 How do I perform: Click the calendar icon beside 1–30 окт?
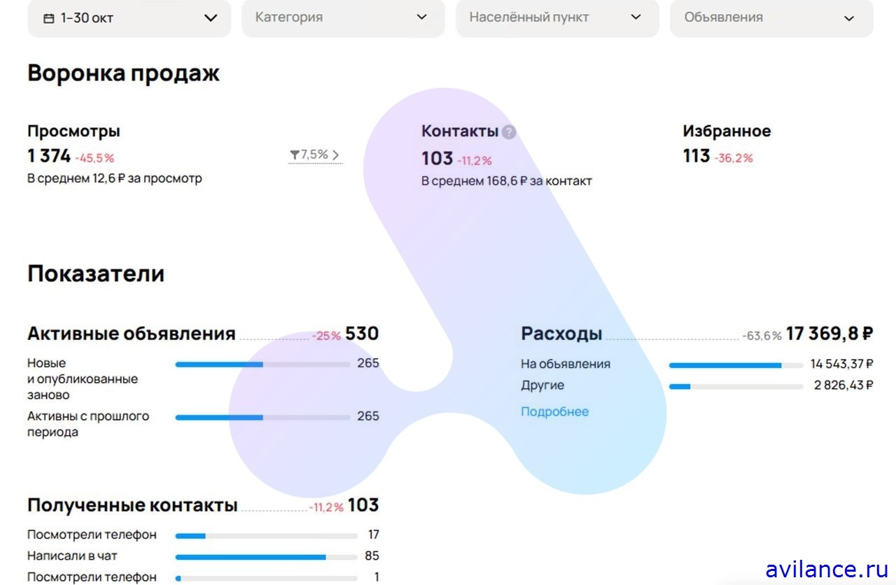click(48, 18)
